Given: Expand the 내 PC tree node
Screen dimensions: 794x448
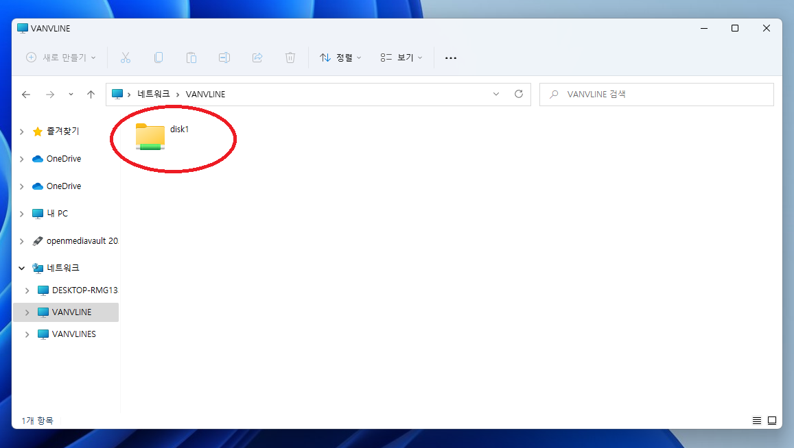Looking at the screenshot, I should 22,214.
